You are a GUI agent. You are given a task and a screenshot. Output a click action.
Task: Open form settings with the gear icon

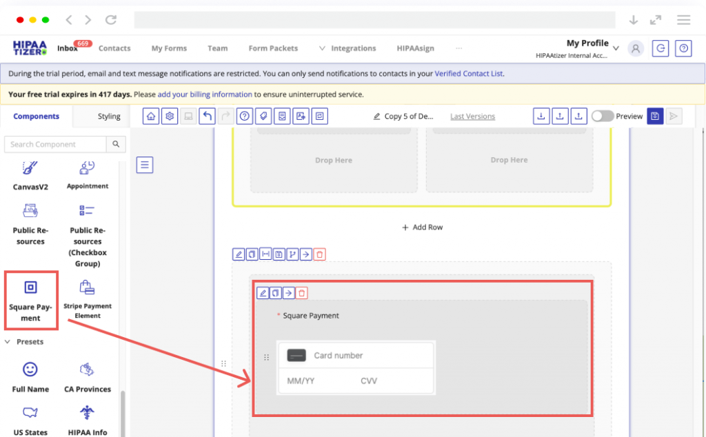pos(170,116)
